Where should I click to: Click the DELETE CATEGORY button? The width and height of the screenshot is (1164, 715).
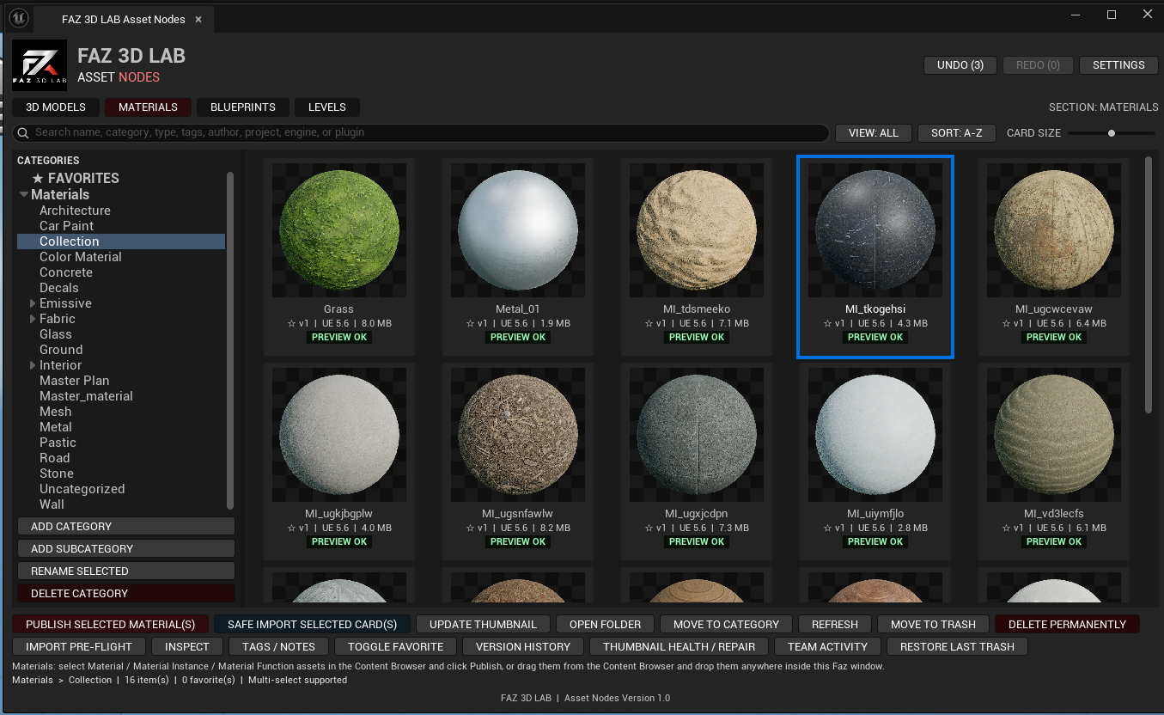click(126, 594)
